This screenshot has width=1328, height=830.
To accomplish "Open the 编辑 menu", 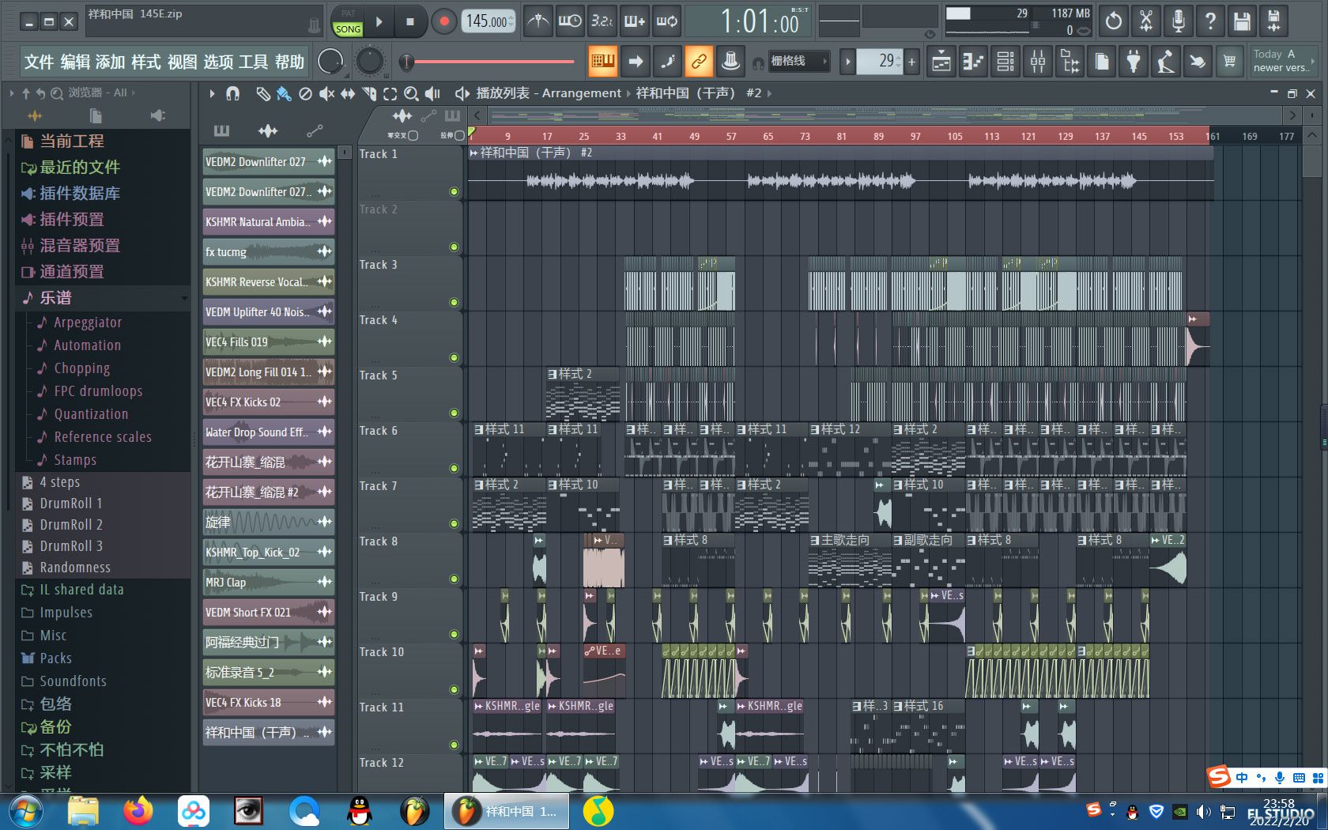I will click(x=75, y=62).
